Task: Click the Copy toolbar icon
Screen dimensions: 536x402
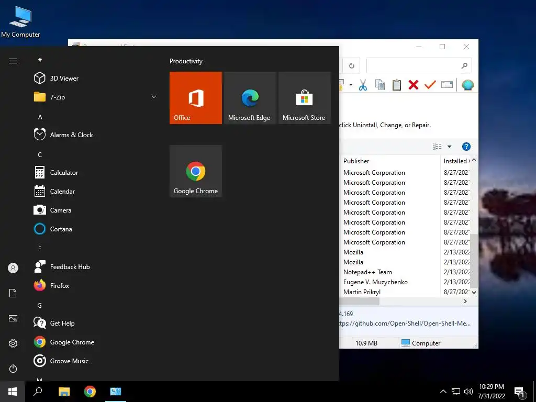Action: tap(380, 85)
